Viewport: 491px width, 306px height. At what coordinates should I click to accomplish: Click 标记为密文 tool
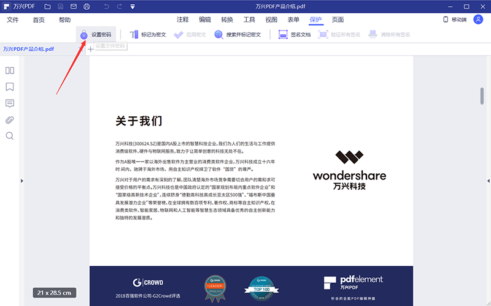148,35
